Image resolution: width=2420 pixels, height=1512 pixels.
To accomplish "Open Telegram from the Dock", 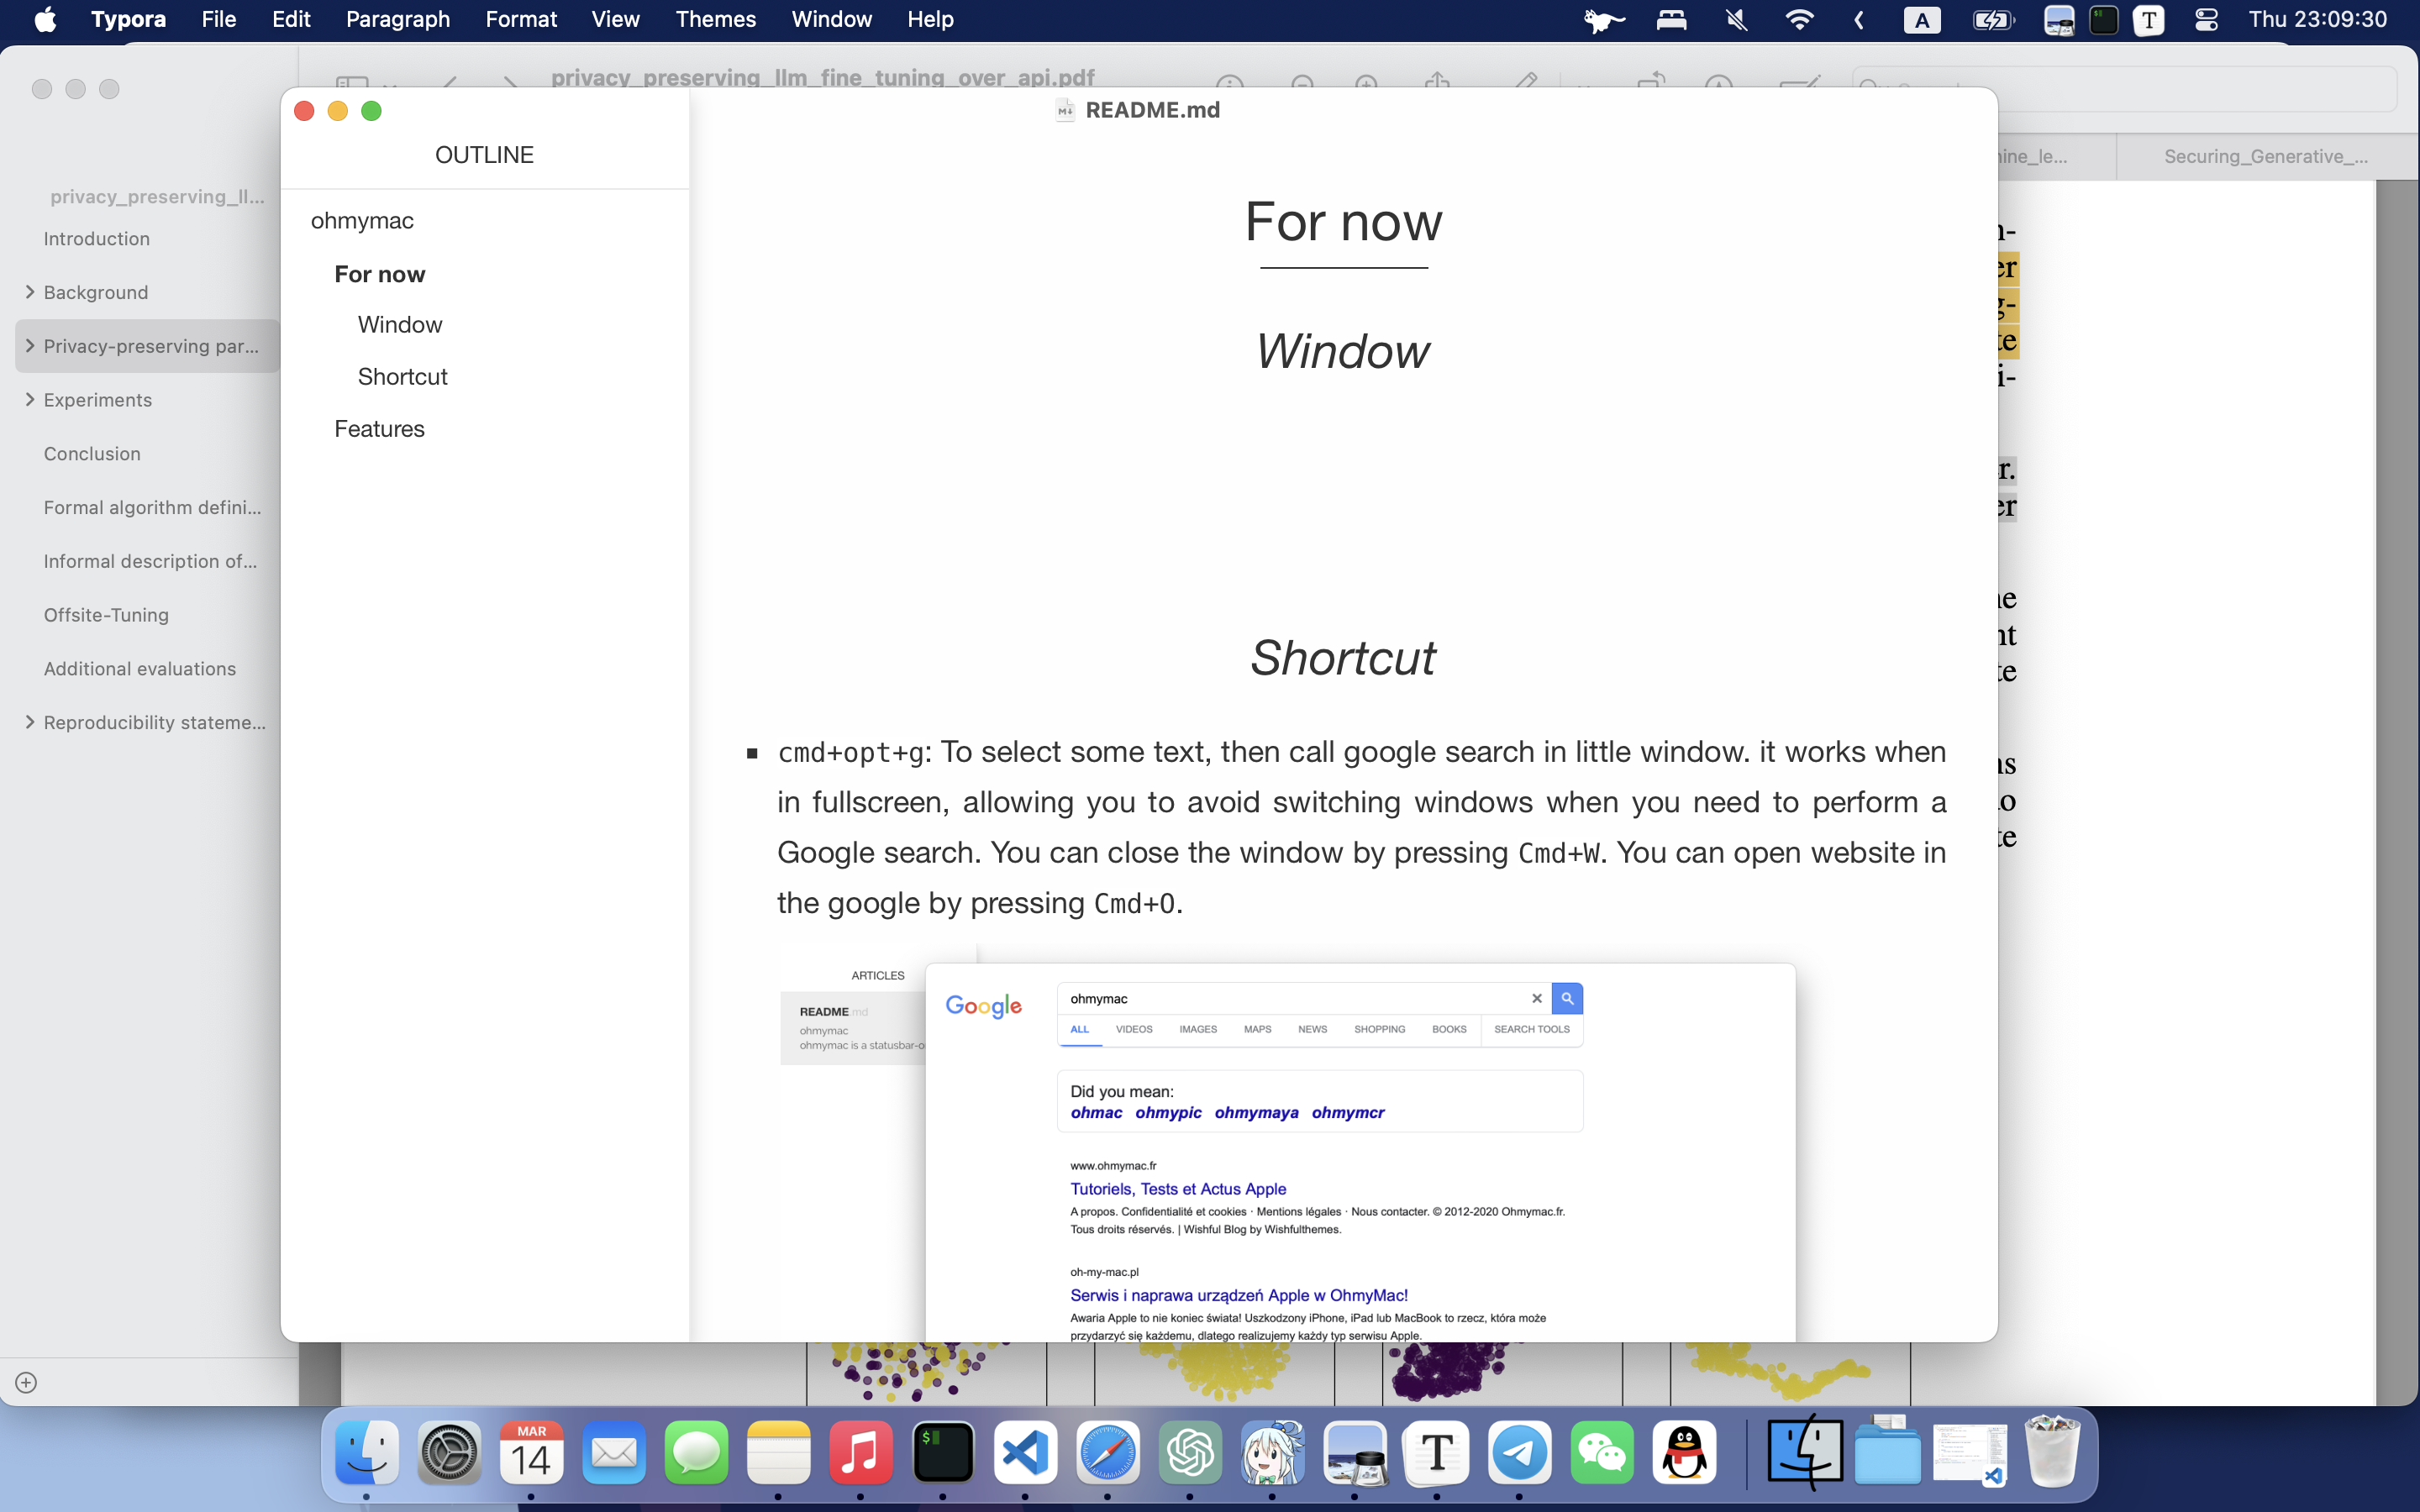I will pos(1519,1453).
